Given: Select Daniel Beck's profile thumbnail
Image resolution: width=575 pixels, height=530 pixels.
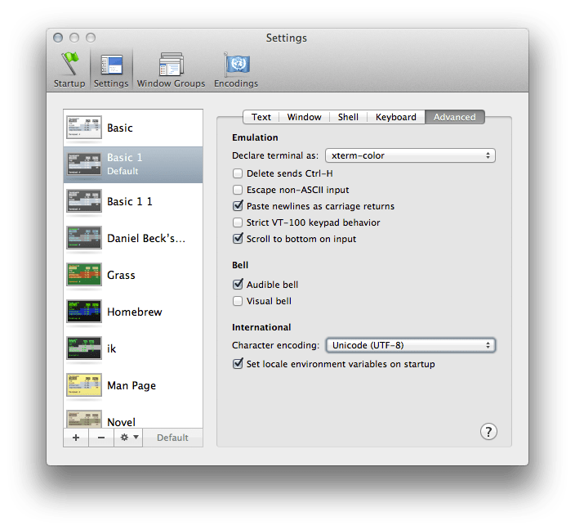Looking at the screenshot, I should point(84,238).
